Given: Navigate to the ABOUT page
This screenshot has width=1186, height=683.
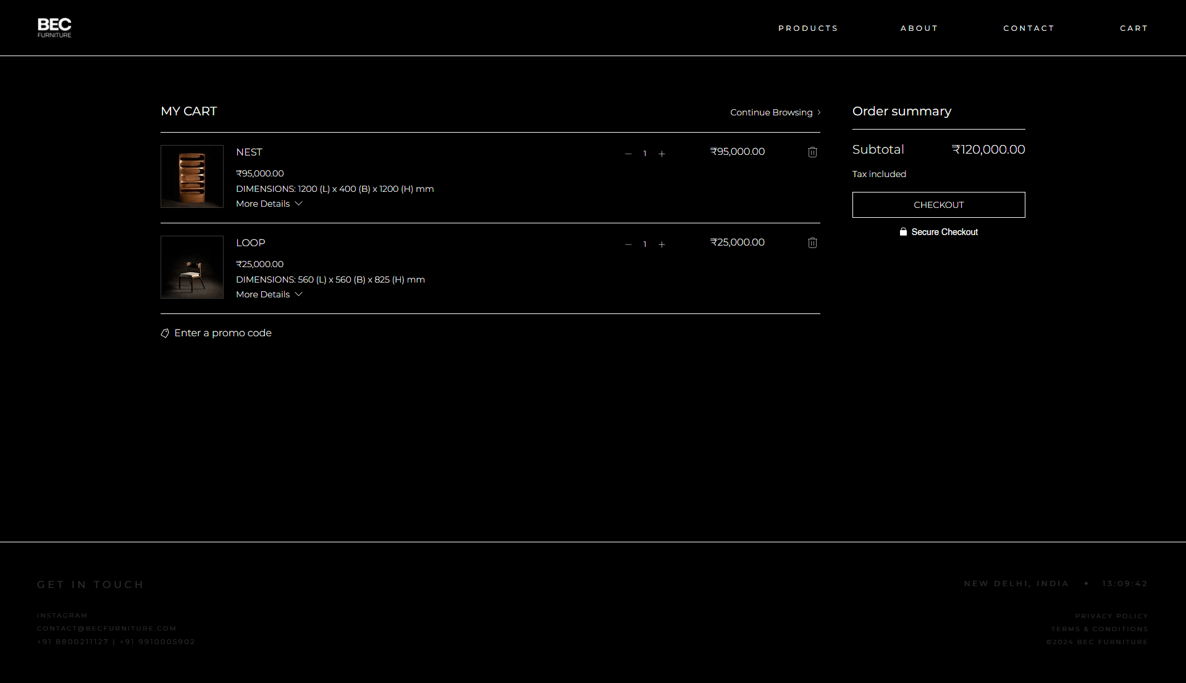Looking at the screenshot, I should click(919, 28).
